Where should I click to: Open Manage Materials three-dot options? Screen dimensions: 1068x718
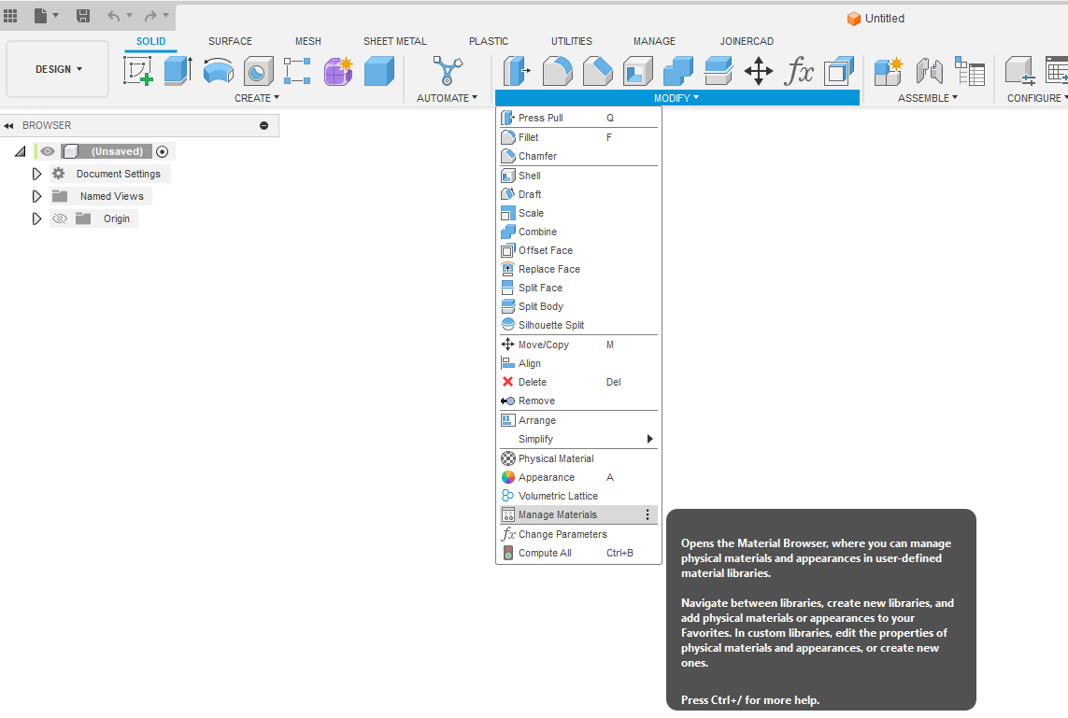click(x=648, y=514)
